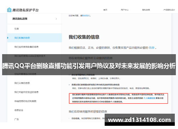This screenshot has height=129, width=178.
Task: Follow the blue 联系我们 link
Action: click(x=86, y=16)
